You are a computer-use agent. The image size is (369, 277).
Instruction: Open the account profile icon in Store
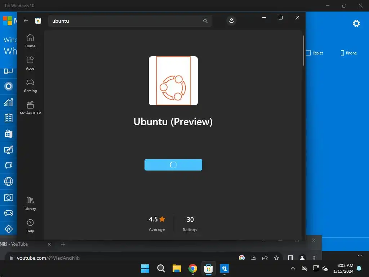(231, 21)
